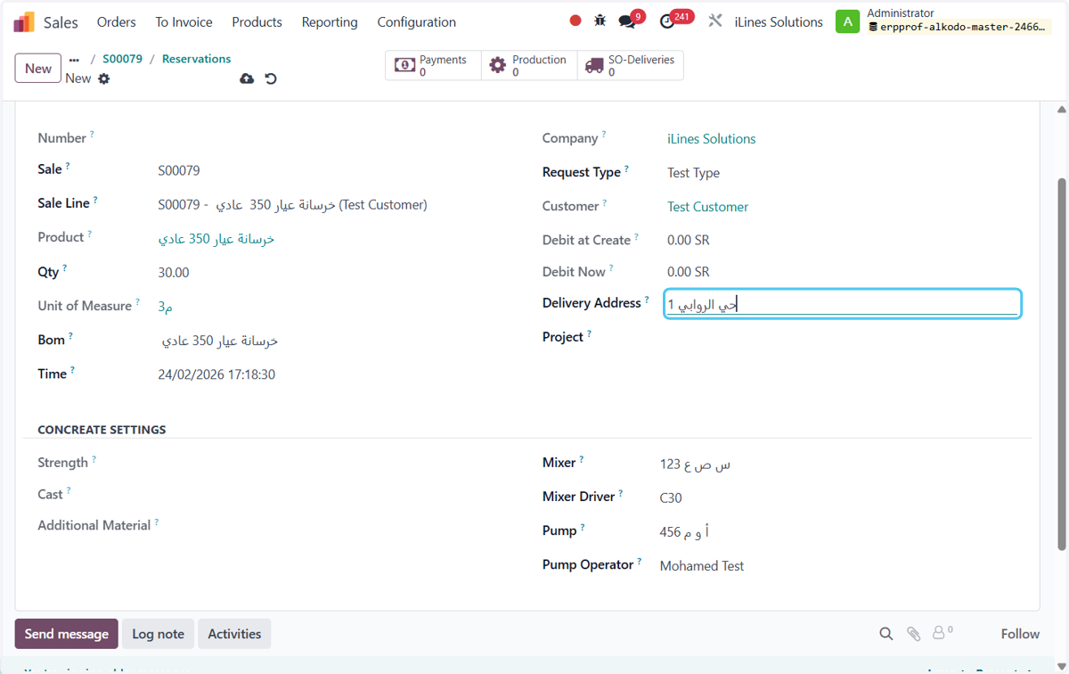Open Administrator user avatar menu
Image resolution: width=1069 pixels, height=674 pixels.
point(847,21)
